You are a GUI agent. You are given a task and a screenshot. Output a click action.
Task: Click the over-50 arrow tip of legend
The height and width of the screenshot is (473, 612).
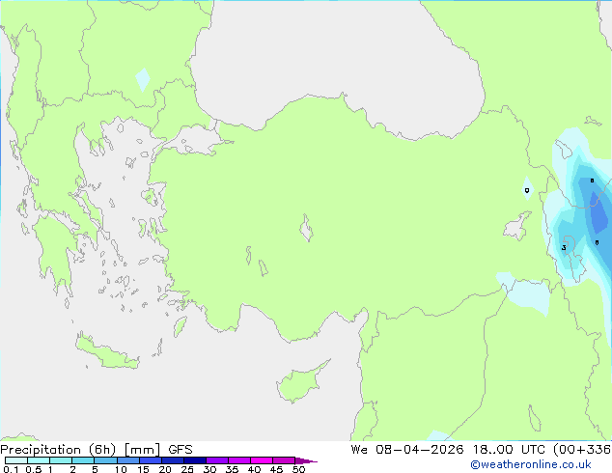(306, 460)
